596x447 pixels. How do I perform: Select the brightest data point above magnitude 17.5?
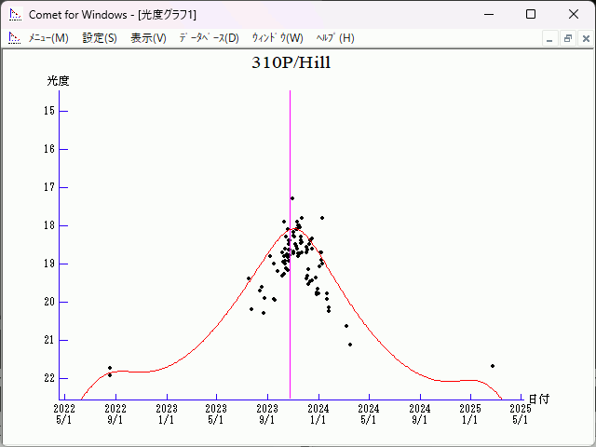coord(291,198)
